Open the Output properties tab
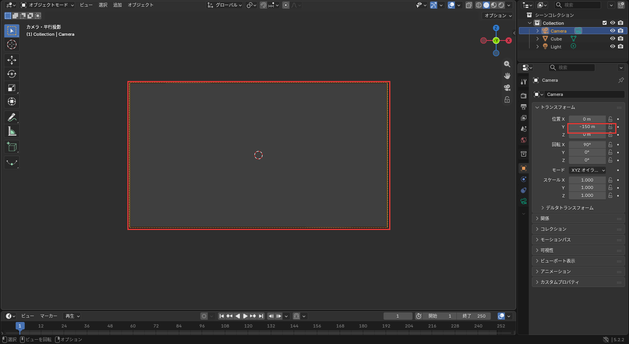 [524, 107]
